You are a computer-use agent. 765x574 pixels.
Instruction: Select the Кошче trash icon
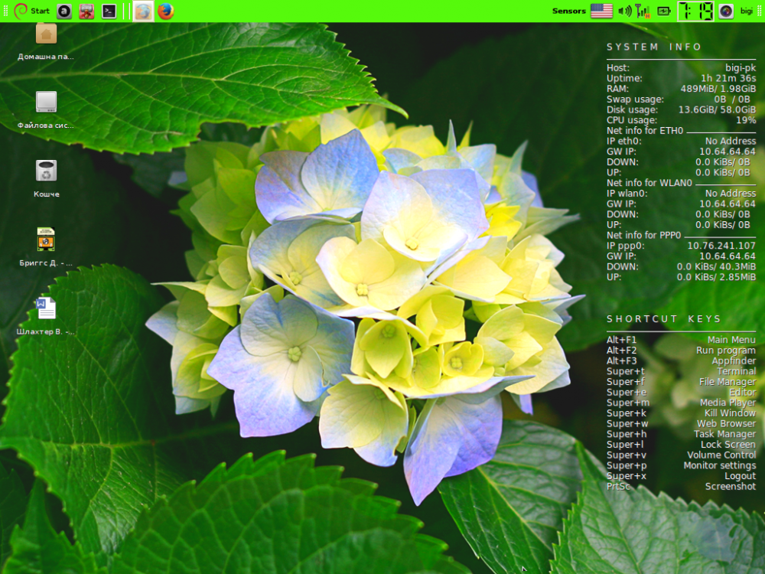[46, 178]
